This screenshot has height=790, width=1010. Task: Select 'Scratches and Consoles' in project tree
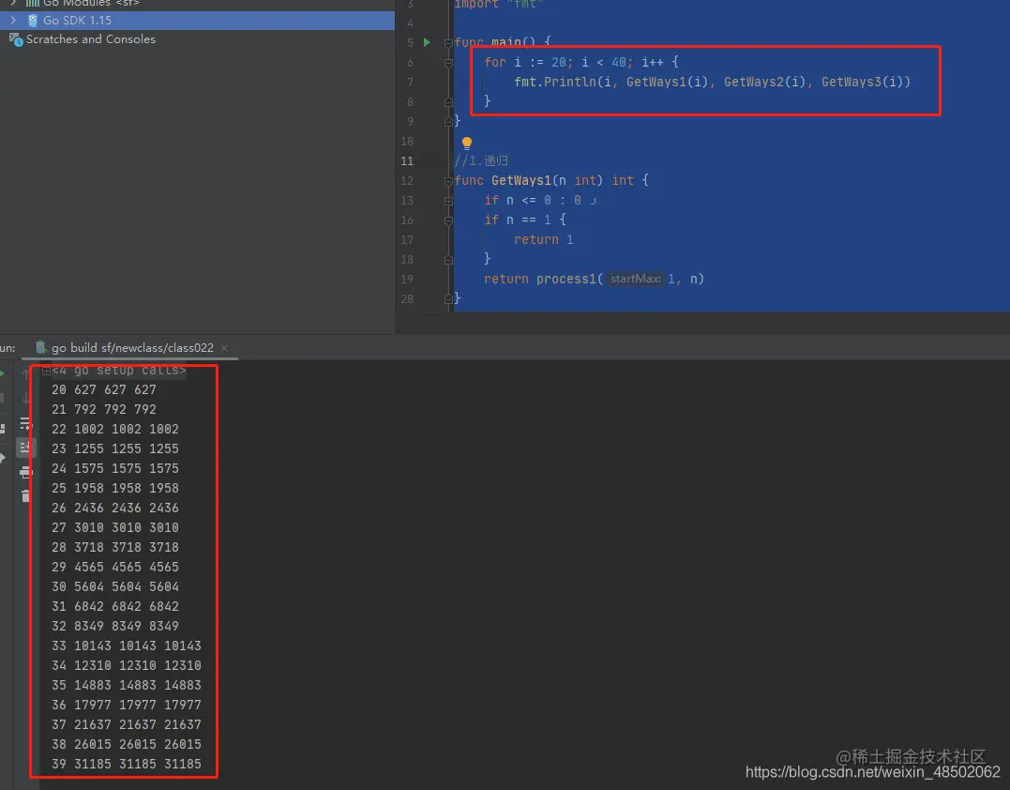click(91, 39)
